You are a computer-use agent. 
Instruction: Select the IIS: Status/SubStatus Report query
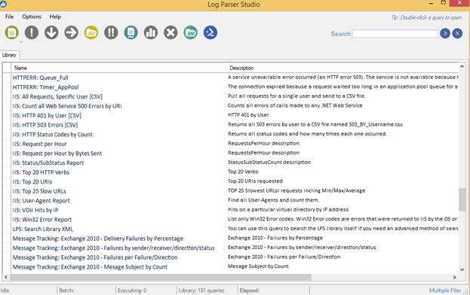tap(48, 163)
